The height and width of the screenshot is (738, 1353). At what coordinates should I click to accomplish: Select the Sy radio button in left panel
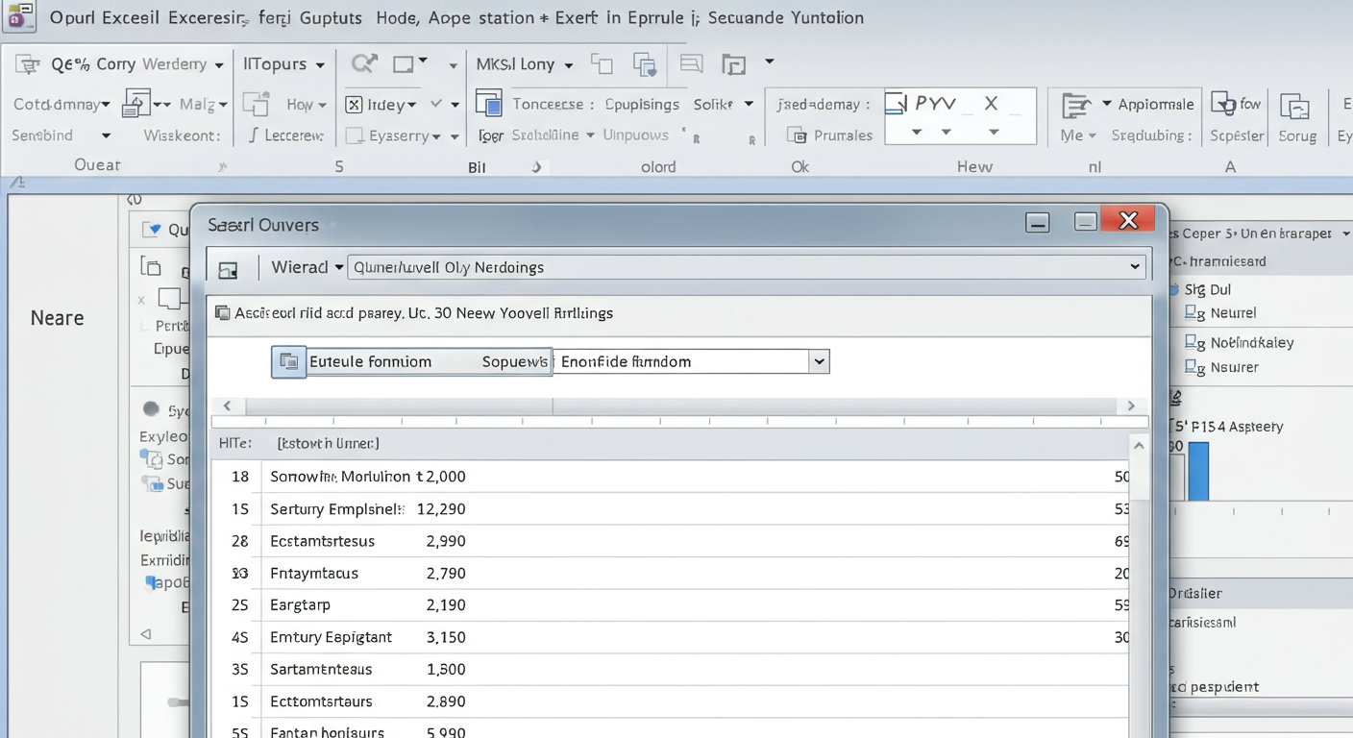pyautogui.click(x=151, y=409)
